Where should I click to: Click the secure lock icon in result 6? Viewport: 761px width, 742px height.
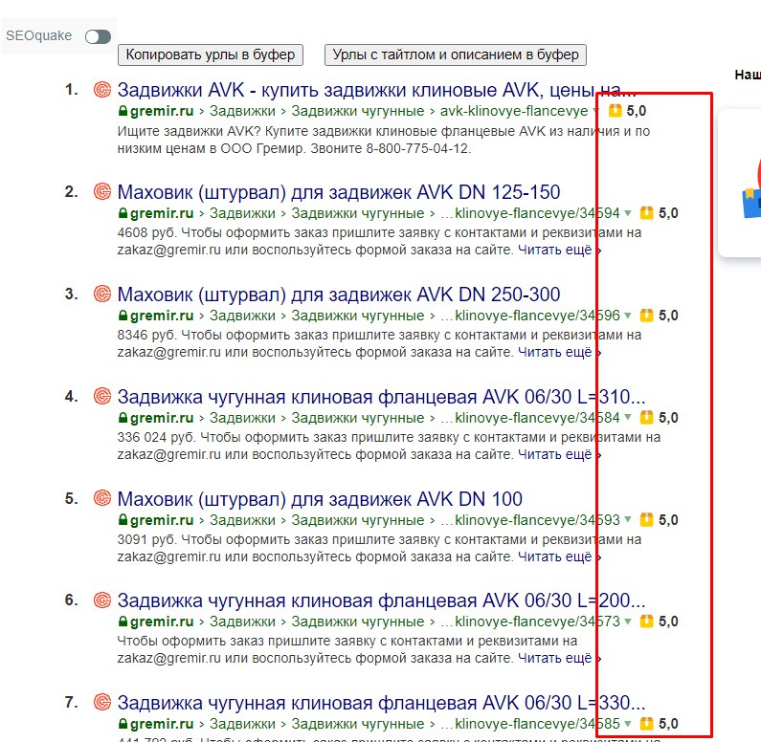[x=123, y=622]
